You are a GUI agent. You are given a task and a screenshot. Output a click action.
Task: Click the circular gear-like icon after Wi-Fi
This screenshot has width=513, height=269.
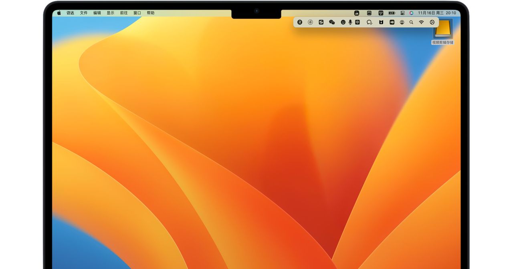pos(432,22)
